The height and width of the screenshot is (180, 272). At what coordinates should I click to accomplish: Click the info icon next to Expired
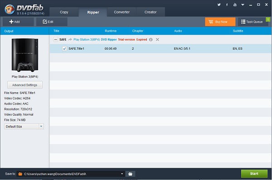point(151,40)
